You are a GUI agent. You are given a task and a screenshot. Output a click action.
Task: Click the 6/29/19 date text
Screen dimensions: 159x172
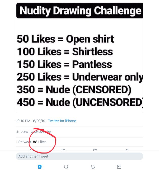click(39, 121)
